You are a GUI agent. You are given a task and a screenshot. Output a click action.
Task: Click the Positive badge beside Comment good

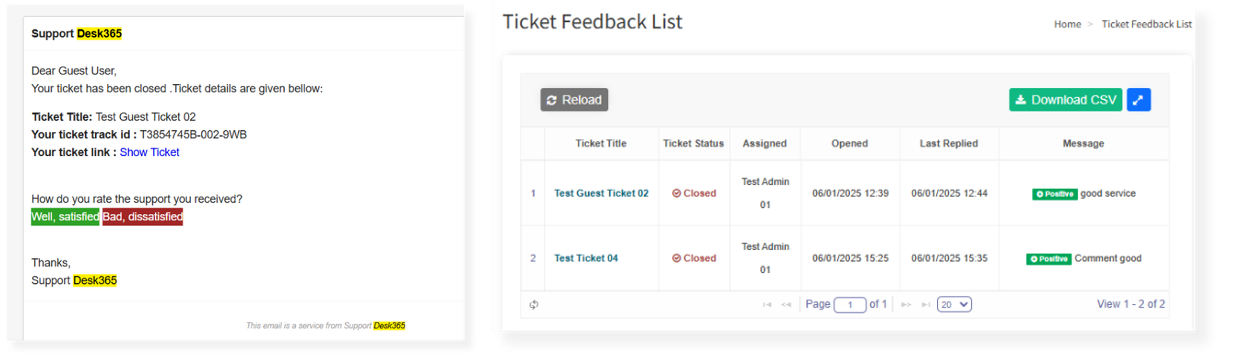pos(1048,259)
